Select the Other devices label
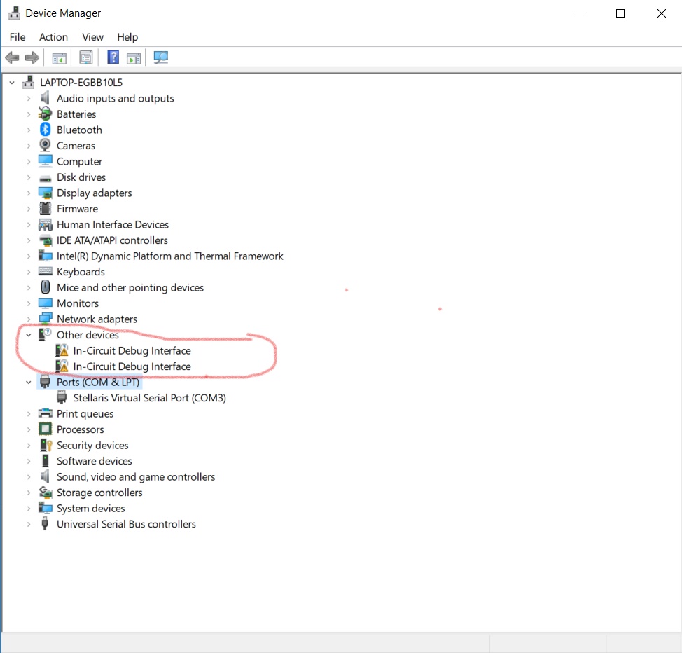 point(88,335)
